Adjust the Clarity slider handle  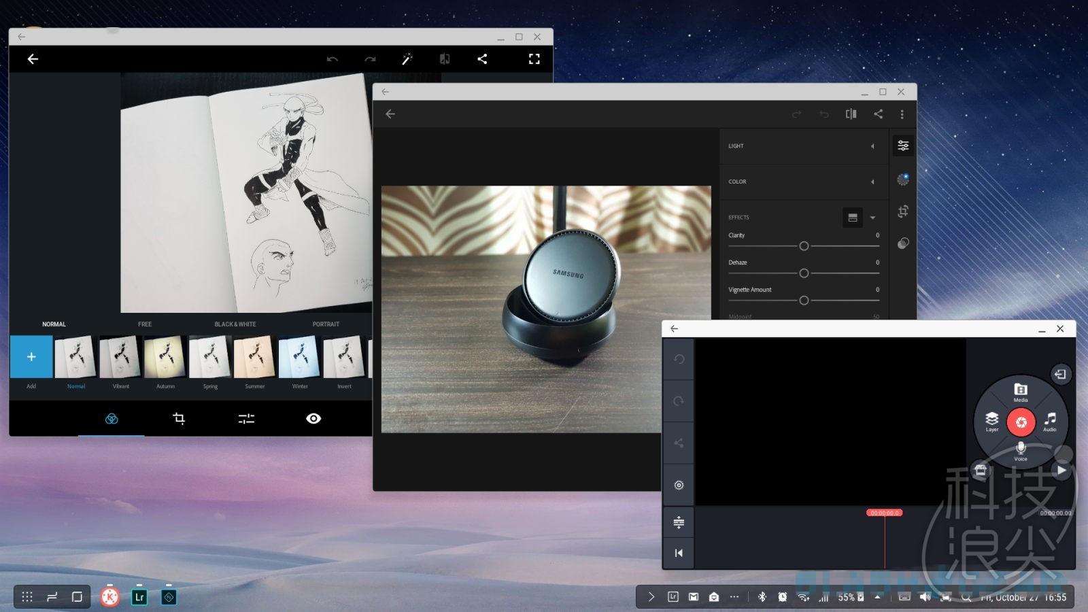click(804, 246)
